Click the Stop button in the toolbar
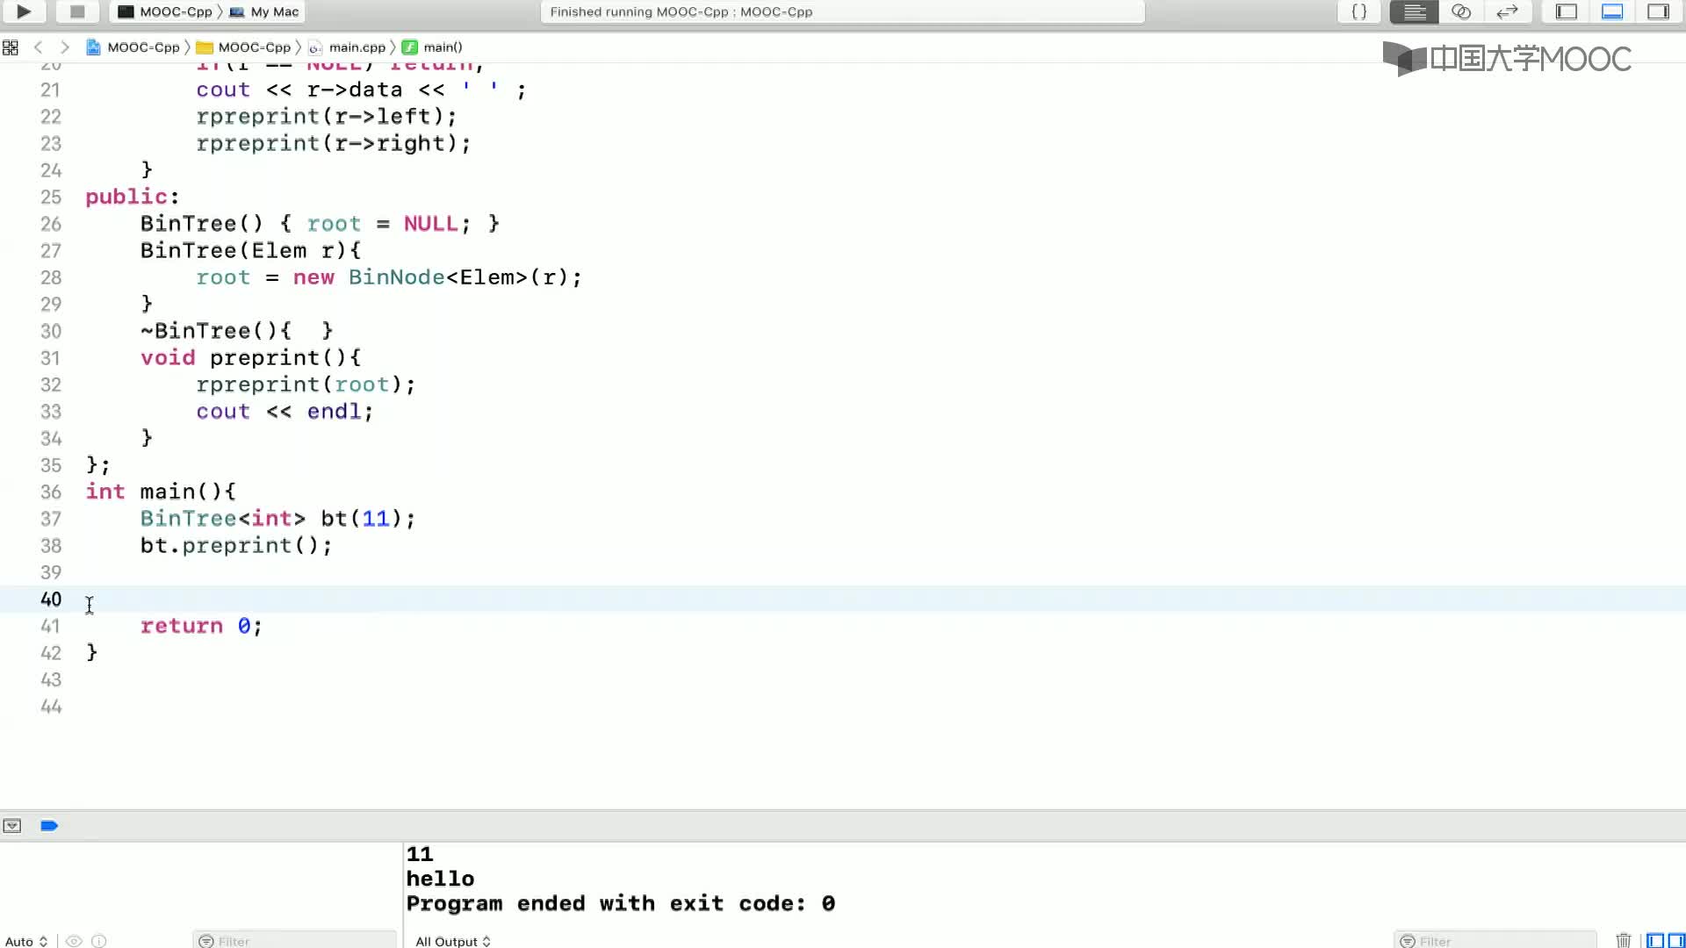 77,11
